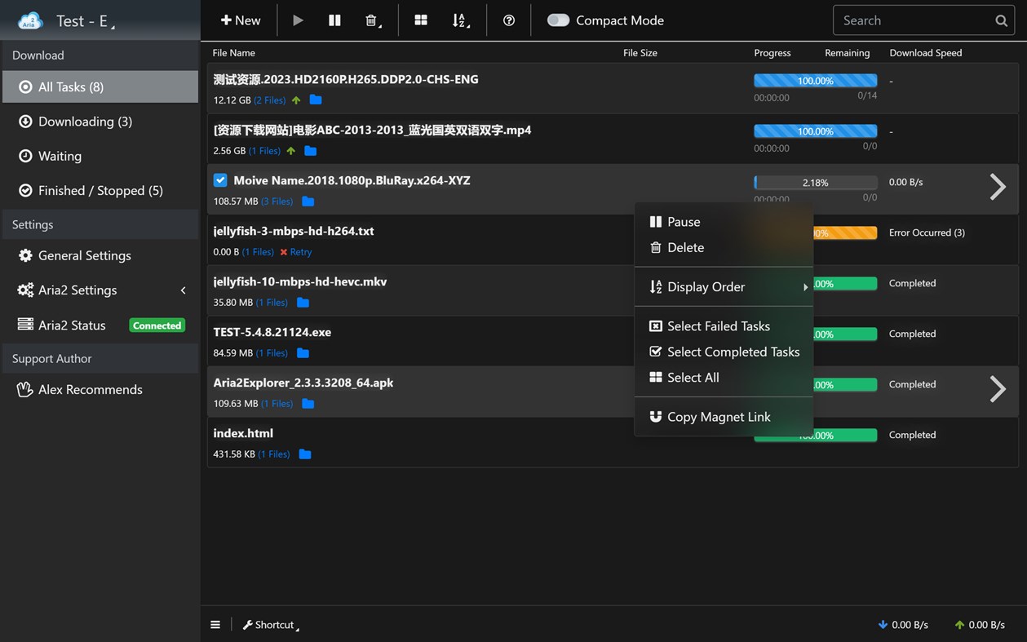
Task: Click the pause toolbar icon
Action: (334, 20)
